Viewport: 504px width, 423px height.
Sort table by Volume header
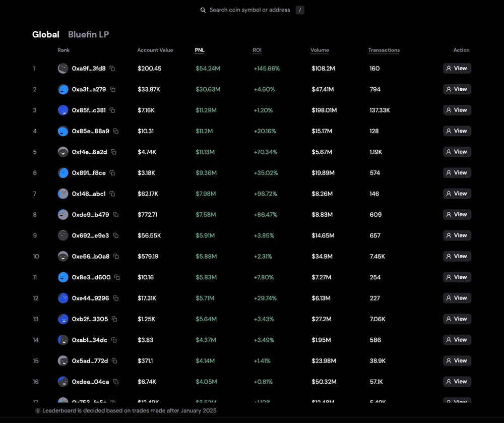click(x=320, y=50)
